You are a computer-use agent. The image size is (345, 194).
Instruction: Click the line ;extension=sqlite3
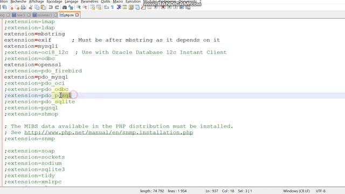[x=34, y=169]
